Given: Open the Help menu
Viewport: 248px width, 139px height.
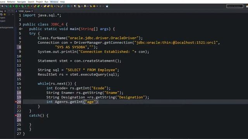Looking at the screenshot, I should coord(62,2).
